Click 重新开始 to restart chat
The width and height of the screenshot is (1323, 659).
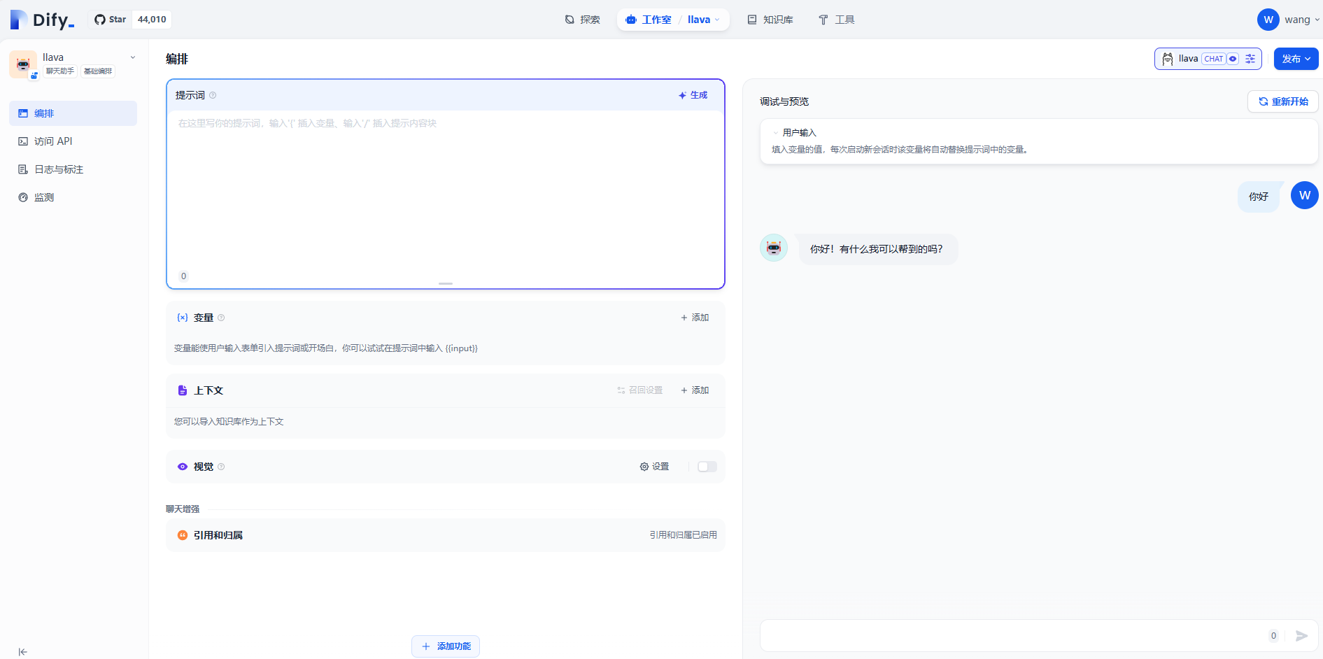[x=1283, y=101]
